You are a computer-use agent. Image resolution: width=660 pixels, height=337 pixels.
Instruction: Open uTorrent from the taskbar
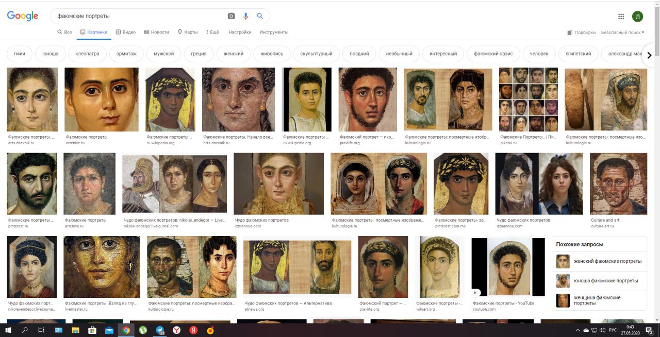(x=143, y=330)
